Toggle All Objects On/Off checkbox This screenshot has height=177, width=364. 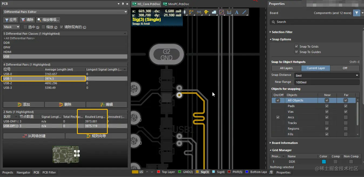pos(278,100)
